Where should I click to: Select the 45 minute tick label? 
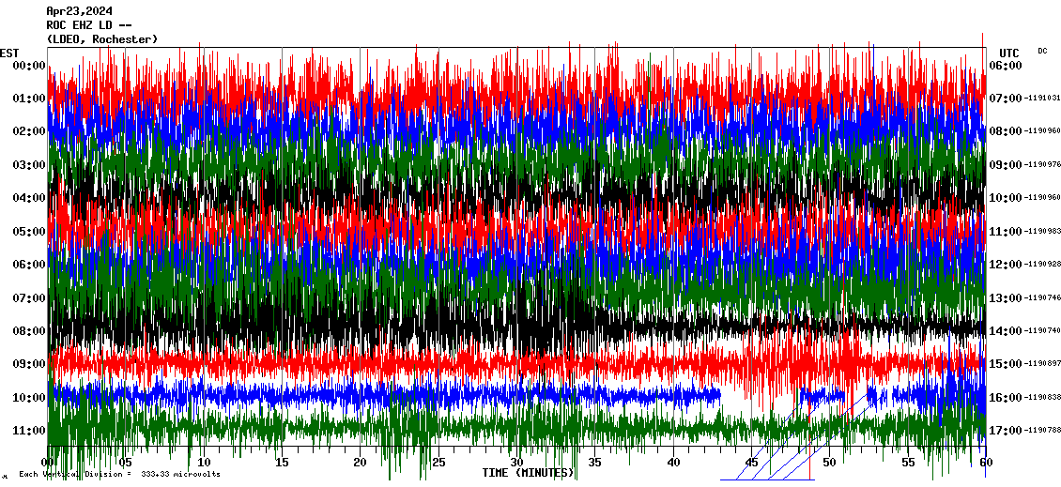[x=751, y=463]
